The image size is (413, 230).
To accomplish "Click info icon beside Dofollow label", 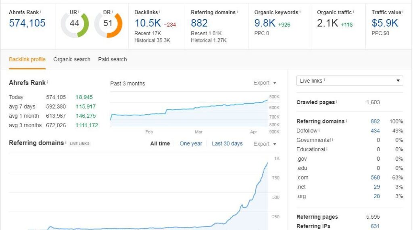I will click(319, 130).
